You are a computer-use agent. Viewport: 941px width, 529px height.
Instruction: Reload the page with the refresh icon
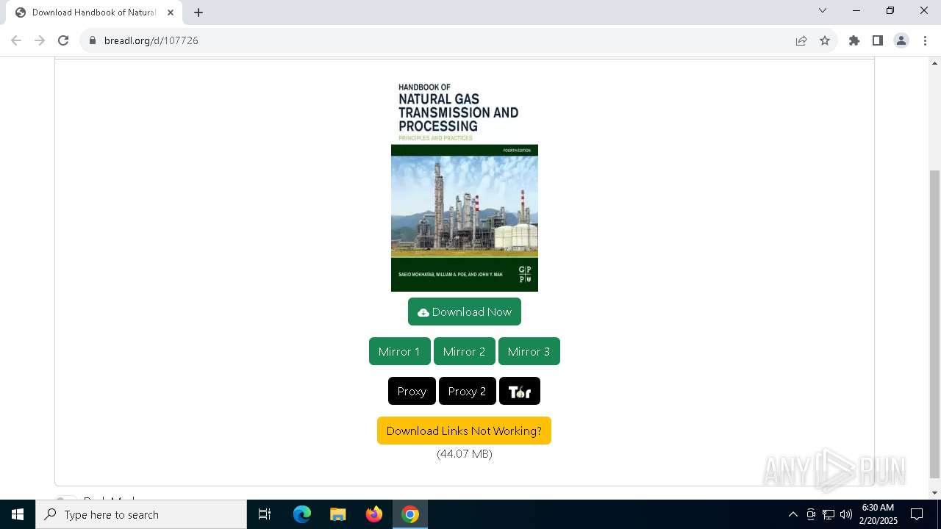tap(63, 40)
